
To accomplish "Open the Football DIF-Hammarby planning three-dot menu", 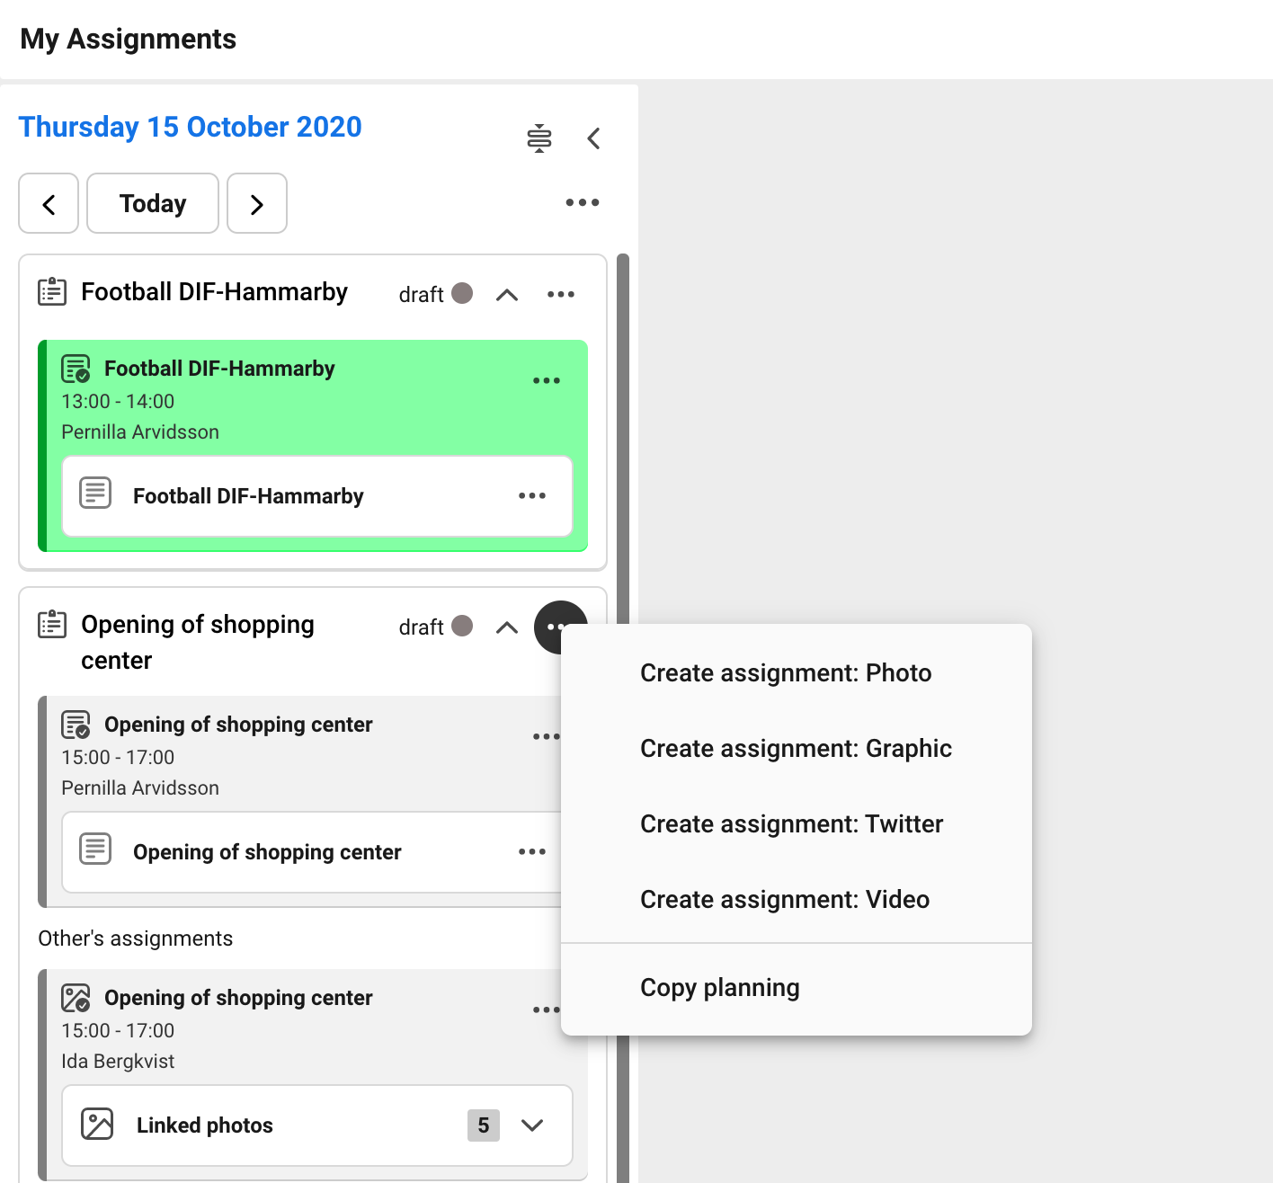I will (560, 295).
